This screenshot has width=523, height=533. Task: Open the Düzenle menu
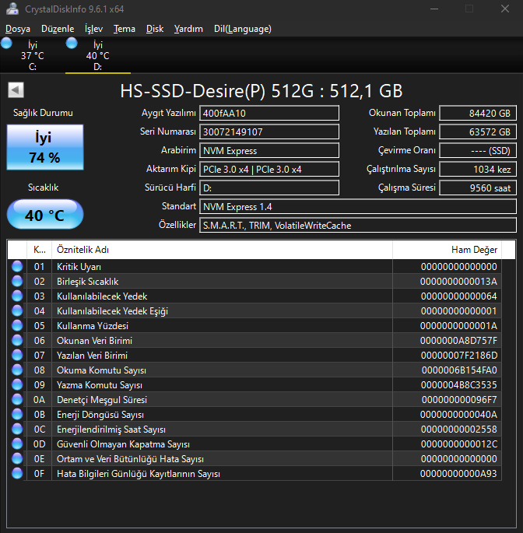58,29
